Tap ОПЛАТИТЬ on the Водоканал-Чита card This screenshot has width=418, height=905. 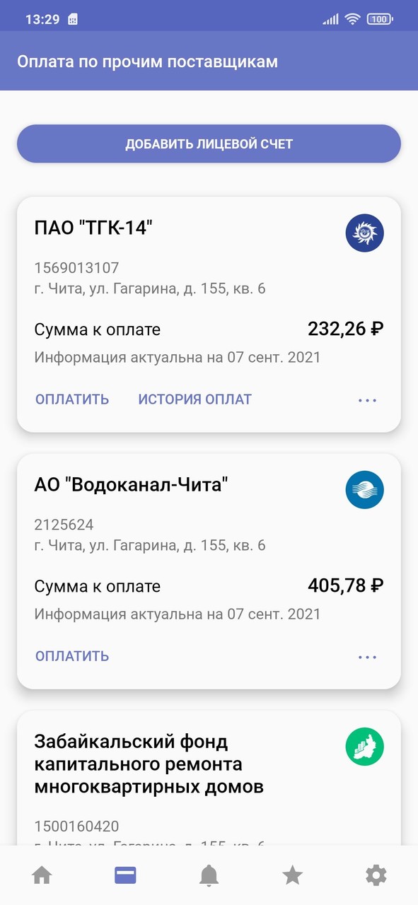(x=71, y=656)
